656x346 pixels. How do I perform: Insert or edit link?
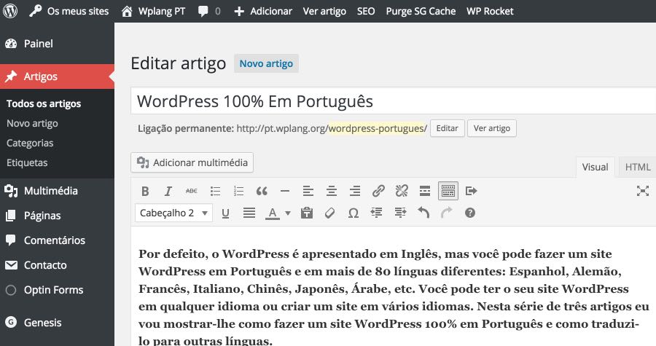tap(378, 191)
